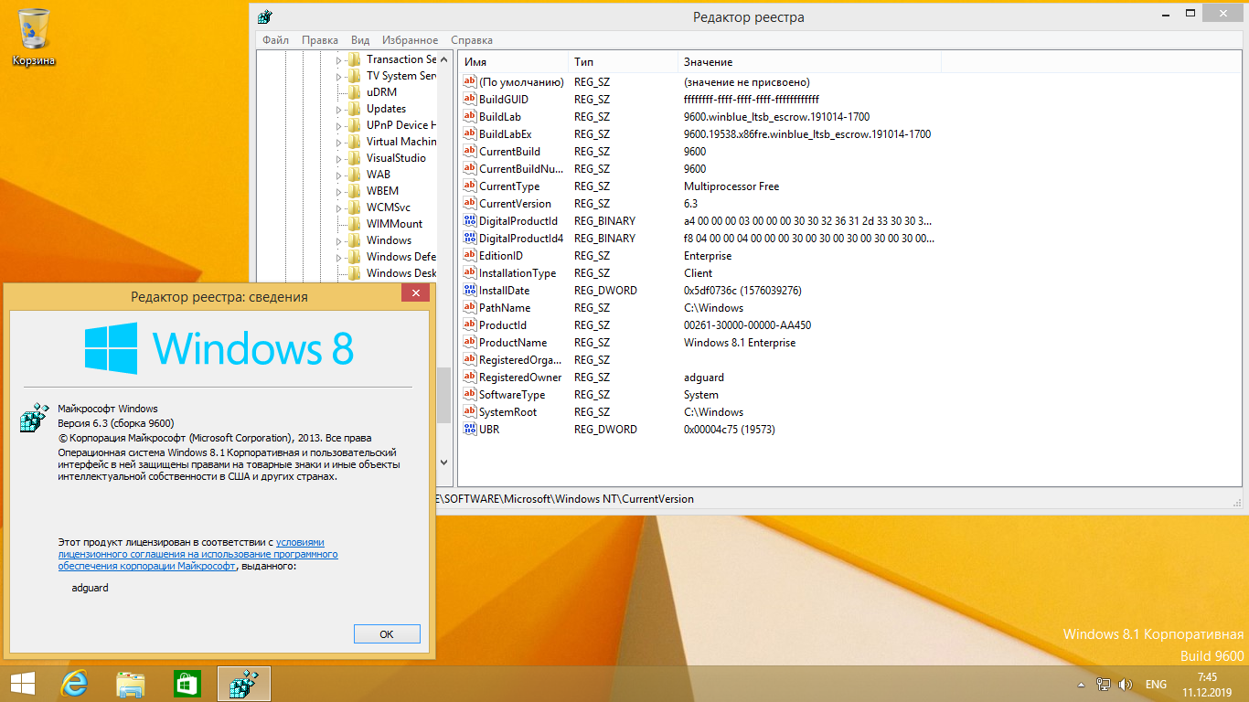This screenshot has height=702, width=1249.
Task: Open the Вид menu
Action: [x=360, y=40]
